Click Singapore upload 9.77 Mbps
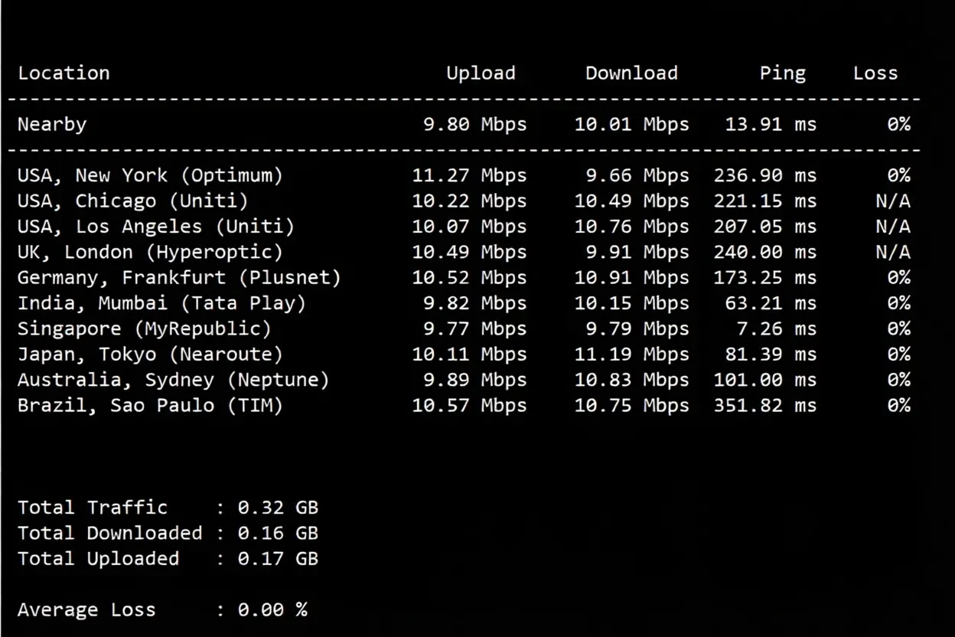 (475, 329)
